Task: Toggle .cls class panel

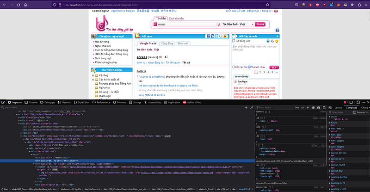Action: tap(302, 107)
